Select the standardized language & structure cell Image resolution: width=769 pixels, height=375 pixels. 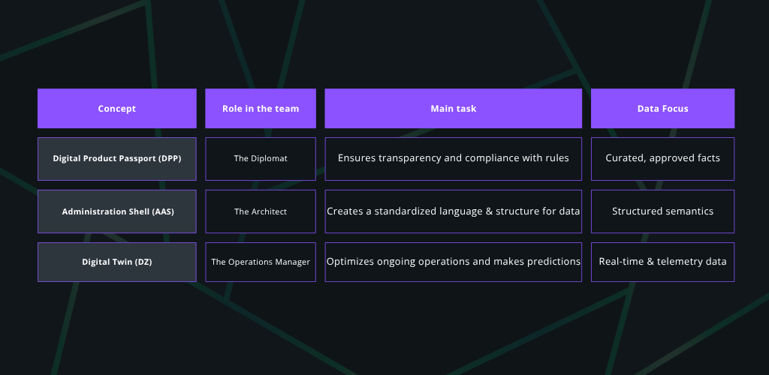pos(453,211)
